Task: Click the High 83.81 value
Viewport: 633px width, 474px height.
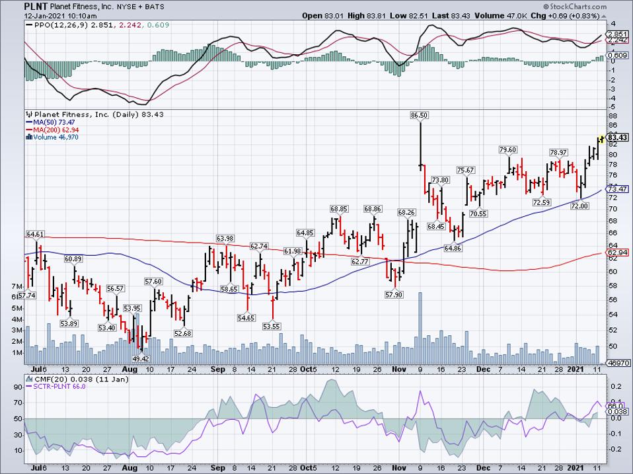Action: pos(367,16)
